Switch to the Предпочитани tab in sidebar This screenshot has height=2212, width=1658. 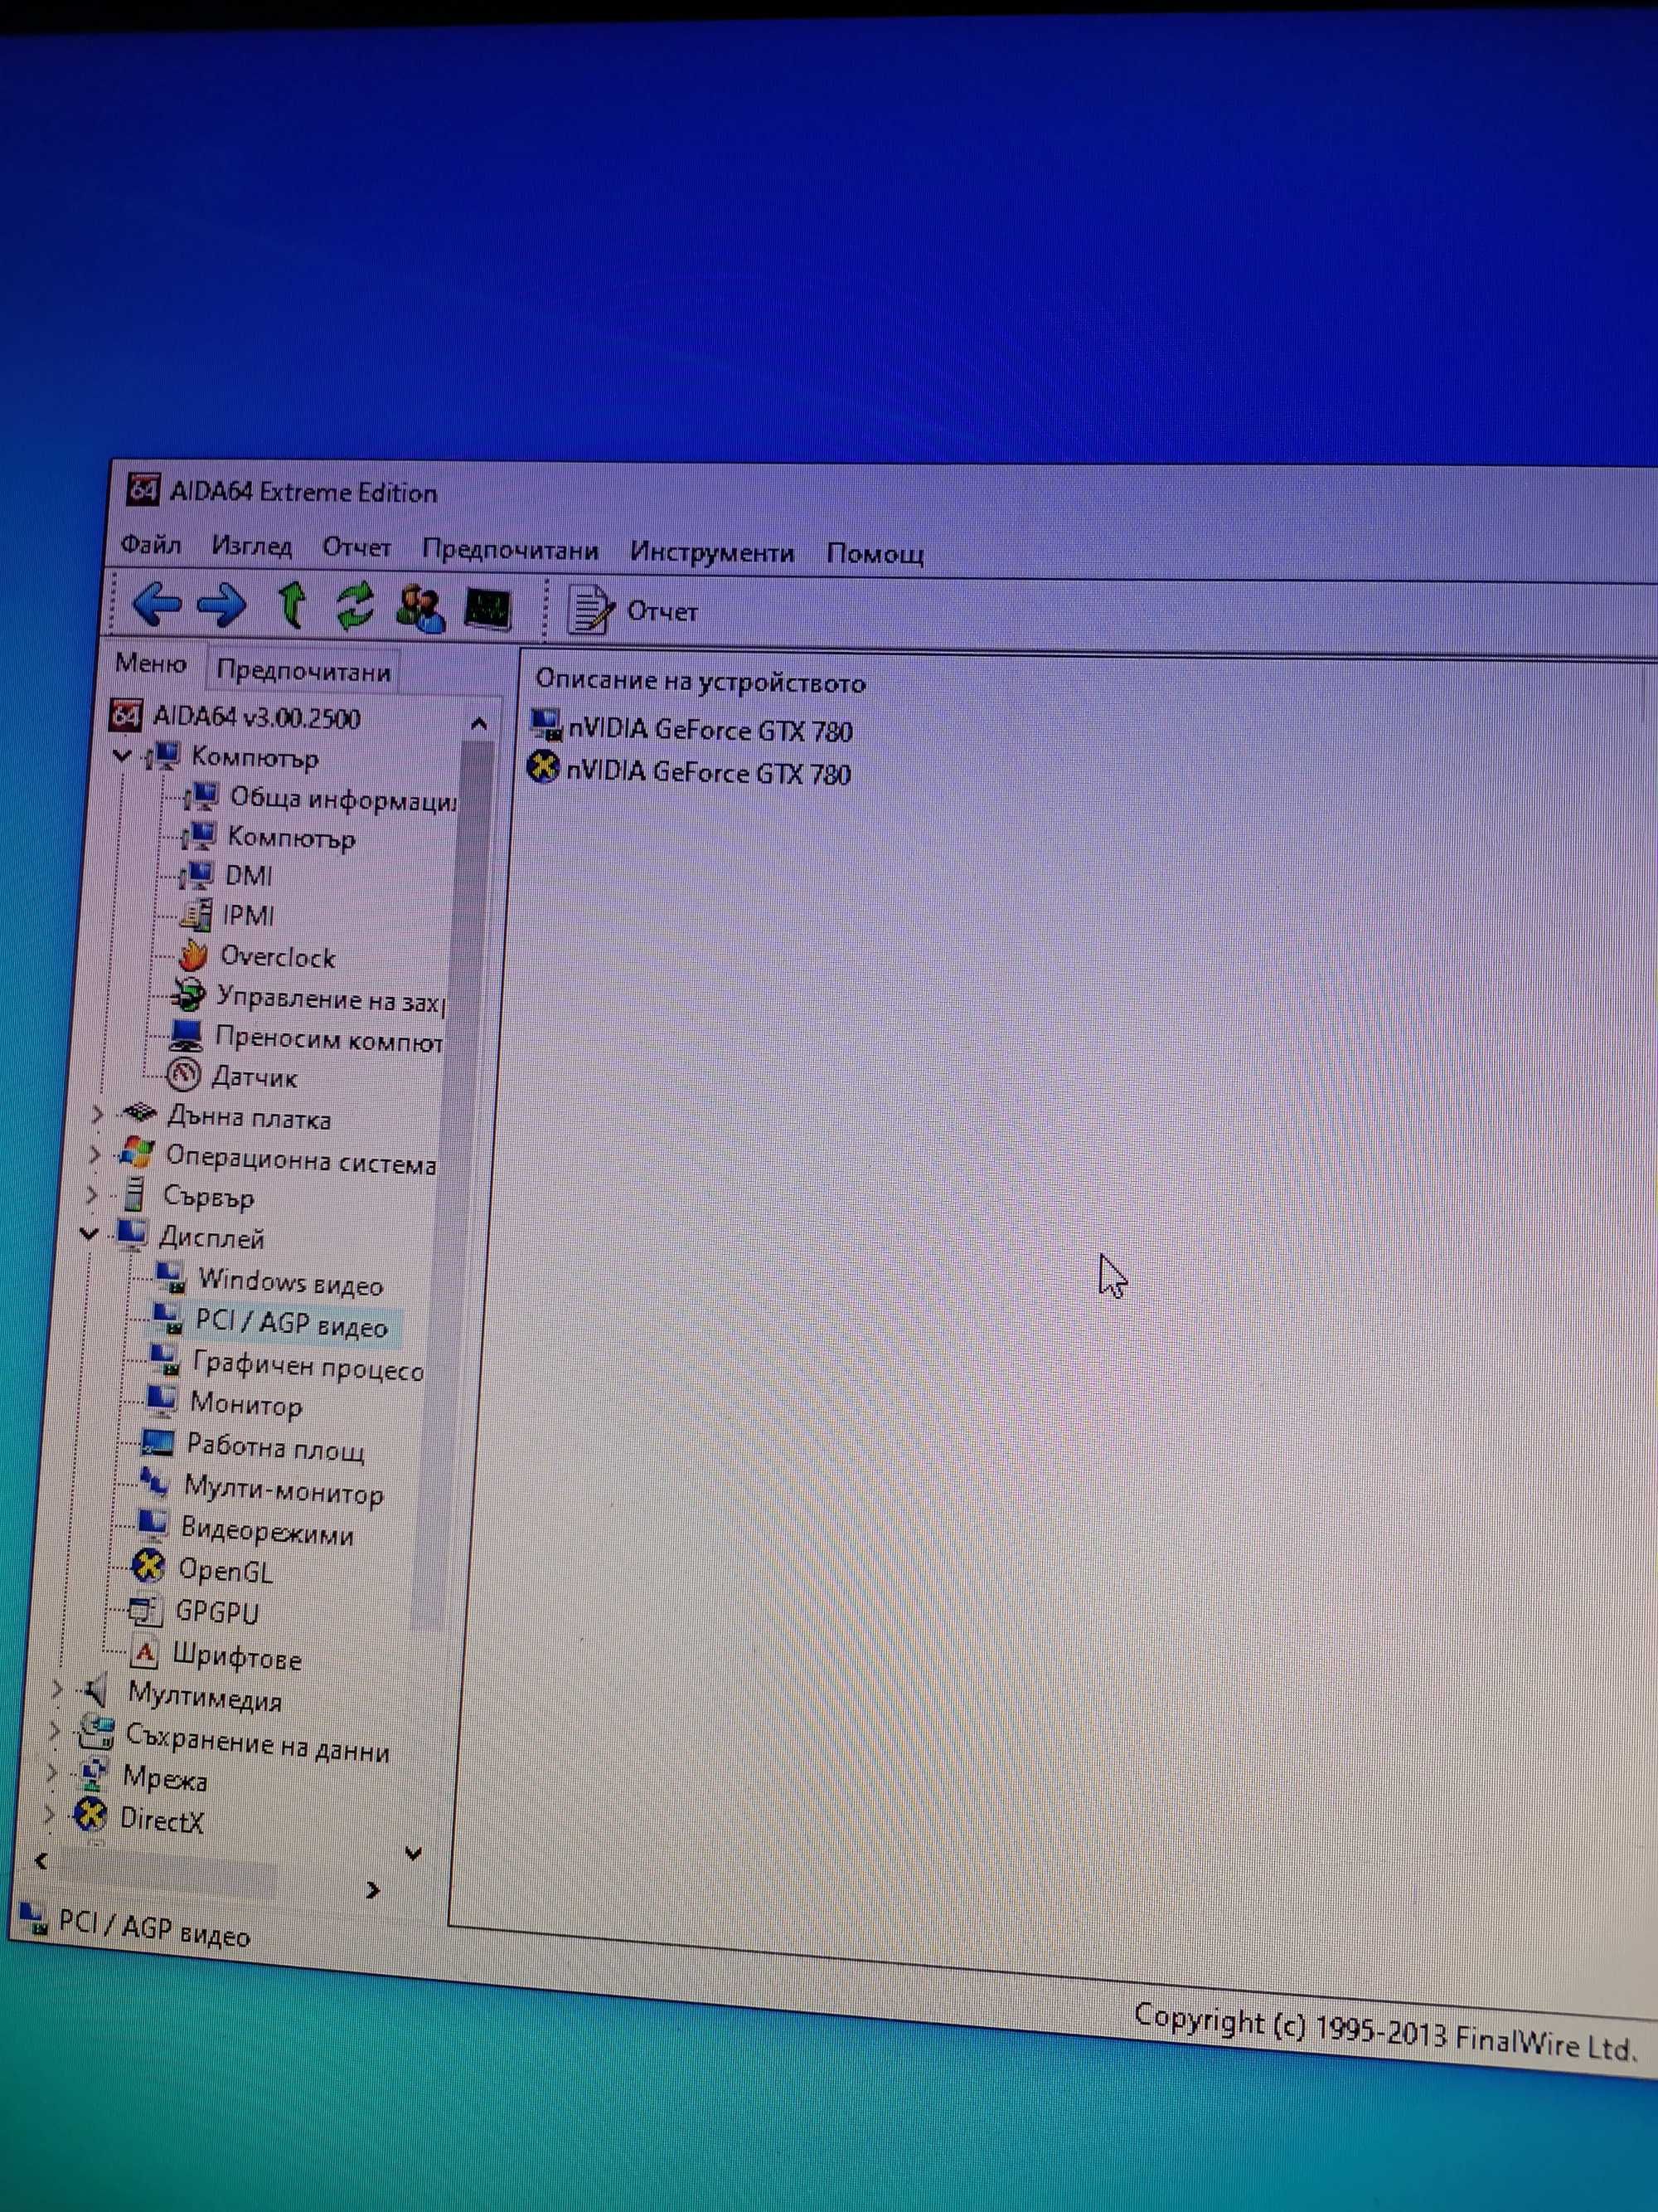click(x=303, y=671)
